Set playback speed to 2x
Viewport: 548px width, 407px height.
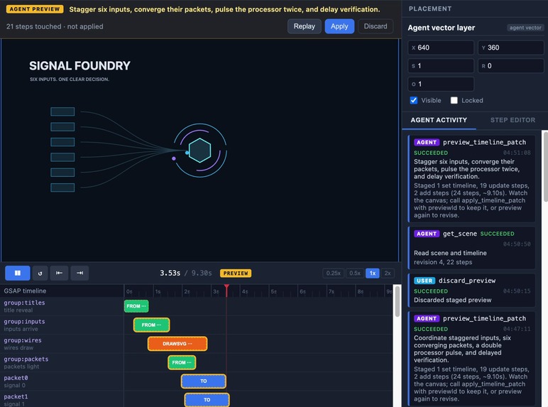[388, 273]
